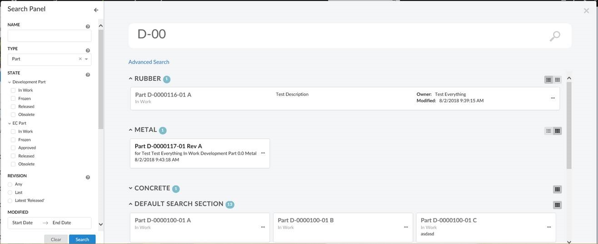The height and width of the screenshot is (244, 598).
Task: Switch Metal section to list view
Action: tap(548, 131)
